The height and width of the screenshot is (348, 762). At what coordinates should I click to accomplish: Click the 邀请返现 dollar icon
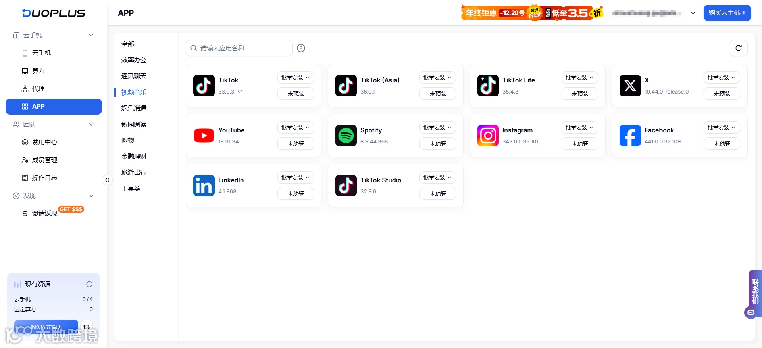click(x=25, y=214)
